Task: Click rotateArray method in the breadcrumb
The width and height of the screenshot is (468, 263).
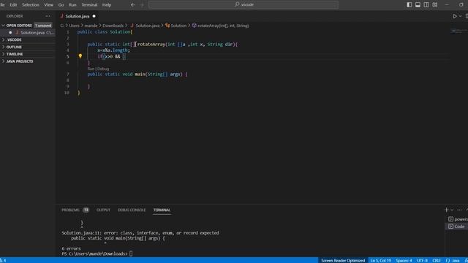Action: [222, 26]
